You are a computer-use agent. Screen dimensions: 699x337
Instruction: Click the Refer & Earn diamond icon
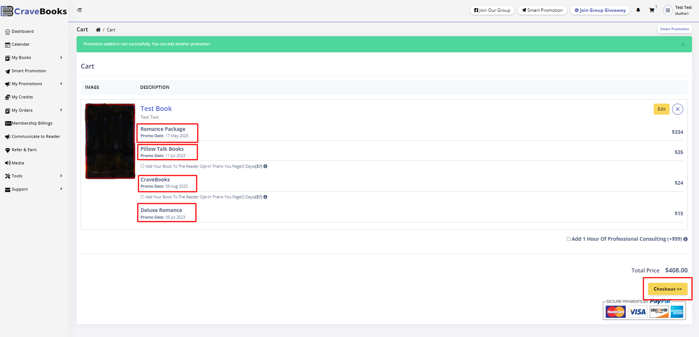pyautogui.click(x=8, y=150)
